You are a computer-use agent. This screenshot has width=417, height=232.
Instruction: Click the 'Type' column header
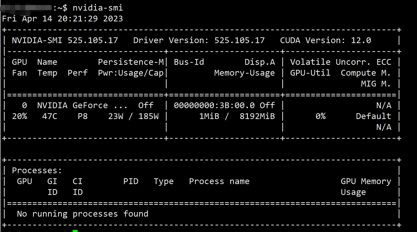[164, 182]
